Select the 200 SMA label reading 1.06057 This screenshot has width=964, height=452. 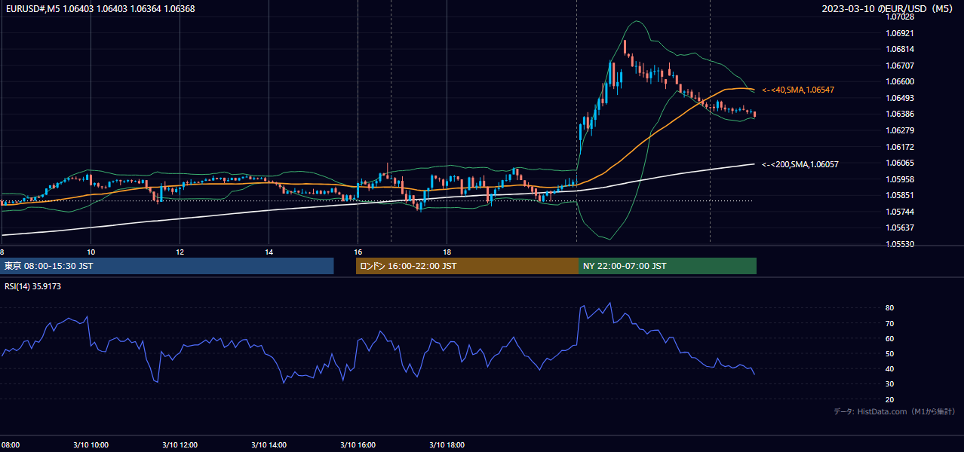[x=800, y=164]
